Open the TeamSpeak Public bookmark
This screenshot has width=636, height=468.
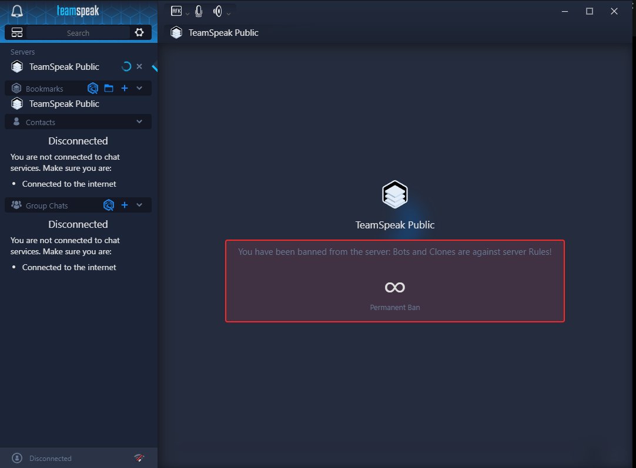[64, 104]
